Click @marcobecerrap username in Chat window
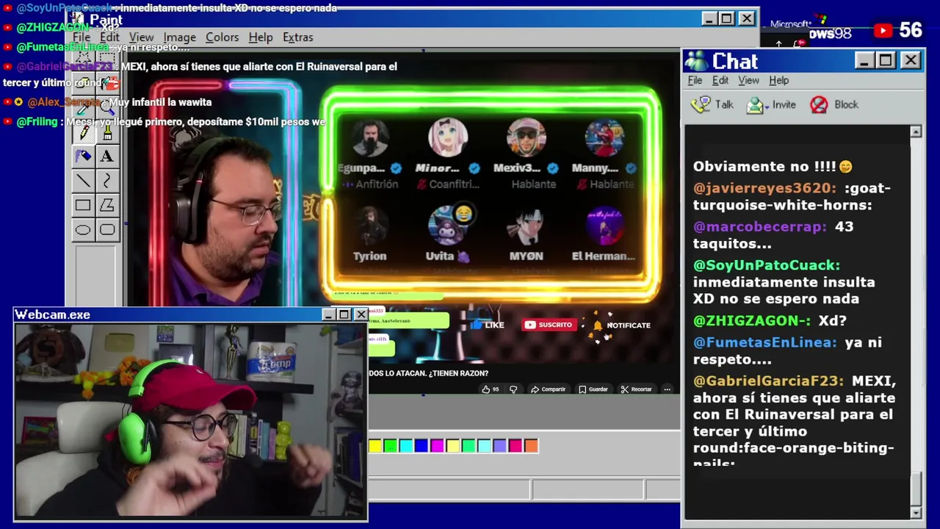Image resolution: width=940 pixels, height=529 pixels. click(760, 226)
